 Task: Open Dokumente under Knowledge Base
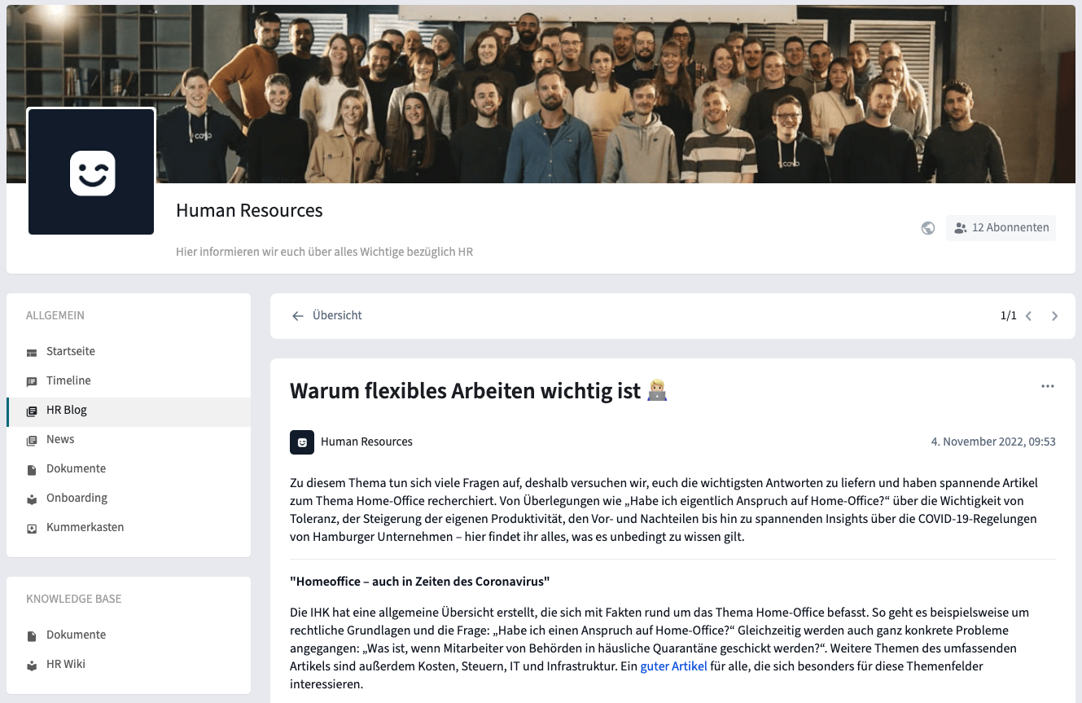click(x=129, y=635)
